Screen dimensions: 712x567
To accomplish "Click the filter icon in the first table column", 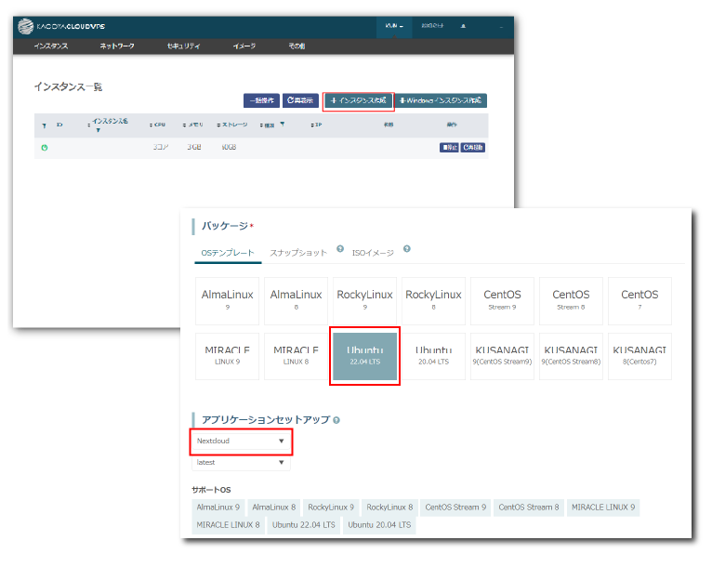I will 44,125.
